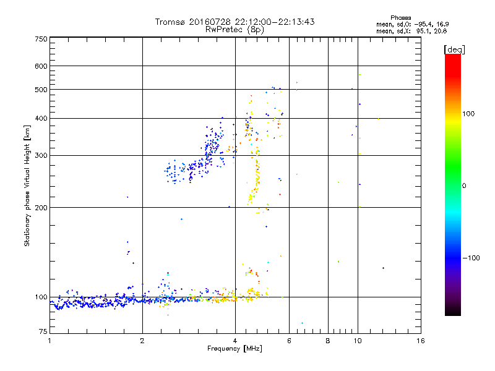The image size is (495, 371).
Task: Click the 'Phases' header label
Action: (400, 18)
